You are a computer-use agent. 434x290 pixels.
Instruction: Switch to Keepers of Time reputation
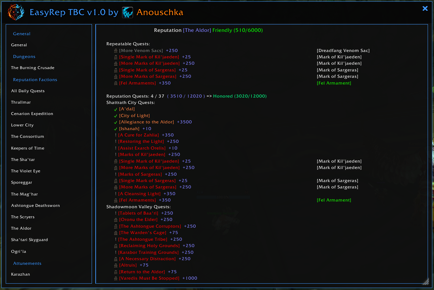[x=28, y=148]
